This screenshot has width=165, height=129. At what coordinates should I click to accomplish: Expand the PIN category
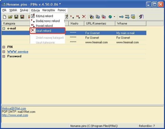point(4,47)
